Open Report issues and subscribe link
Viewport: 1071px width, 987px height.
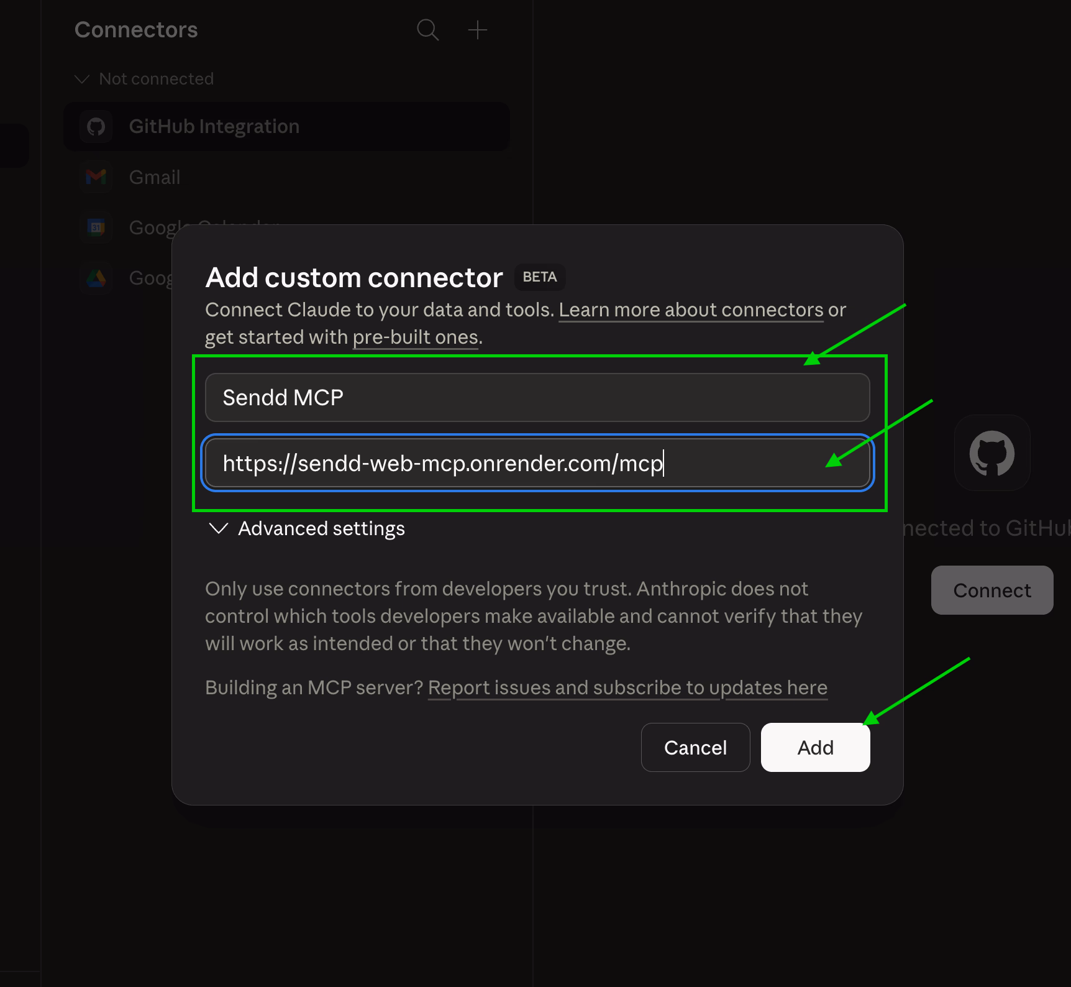click(627, 687)
